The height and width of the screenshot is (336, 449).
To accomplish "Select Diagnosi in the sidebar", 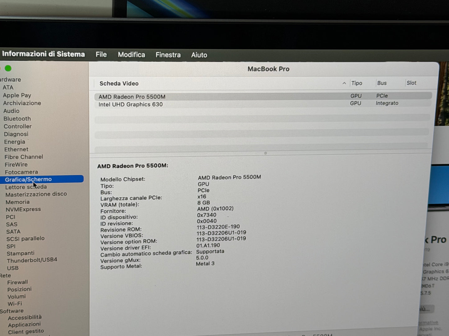I will tap(16, 134).
